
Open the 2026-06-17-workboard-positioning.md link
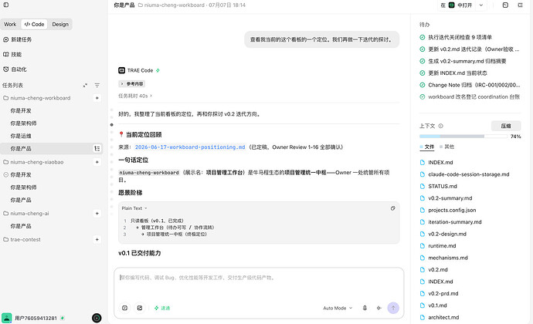point(190,147)
